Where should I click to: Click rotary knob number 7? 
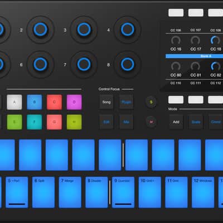click(x=84, y=64)
